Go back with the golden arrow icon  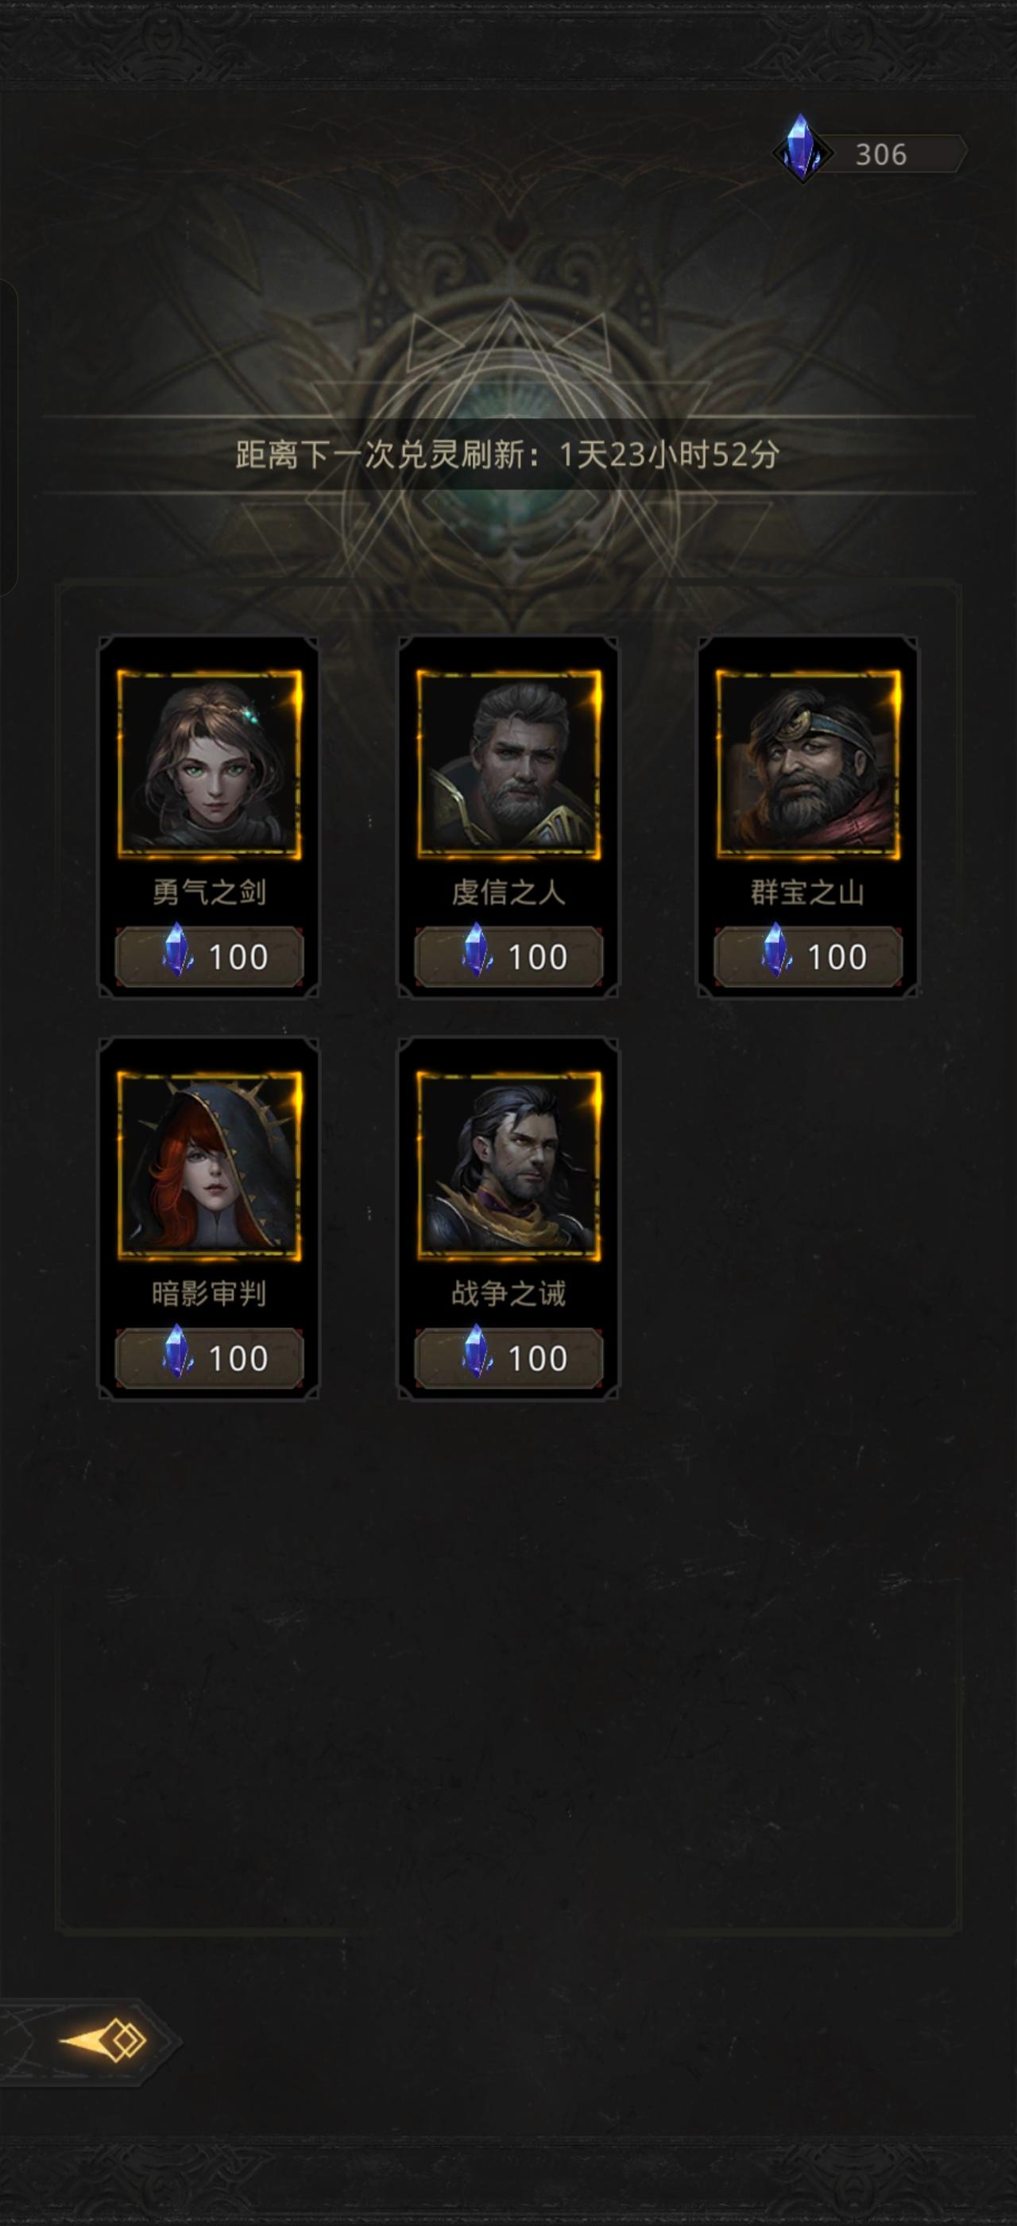pyautogui.click(x=102, y=2041)
